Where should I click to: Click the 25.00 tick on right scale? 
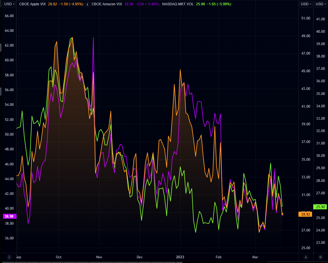[x=306, y=248]
